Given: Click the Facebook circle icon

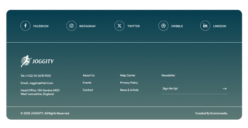Looking at the screenshot, I should tap(25, 26).
